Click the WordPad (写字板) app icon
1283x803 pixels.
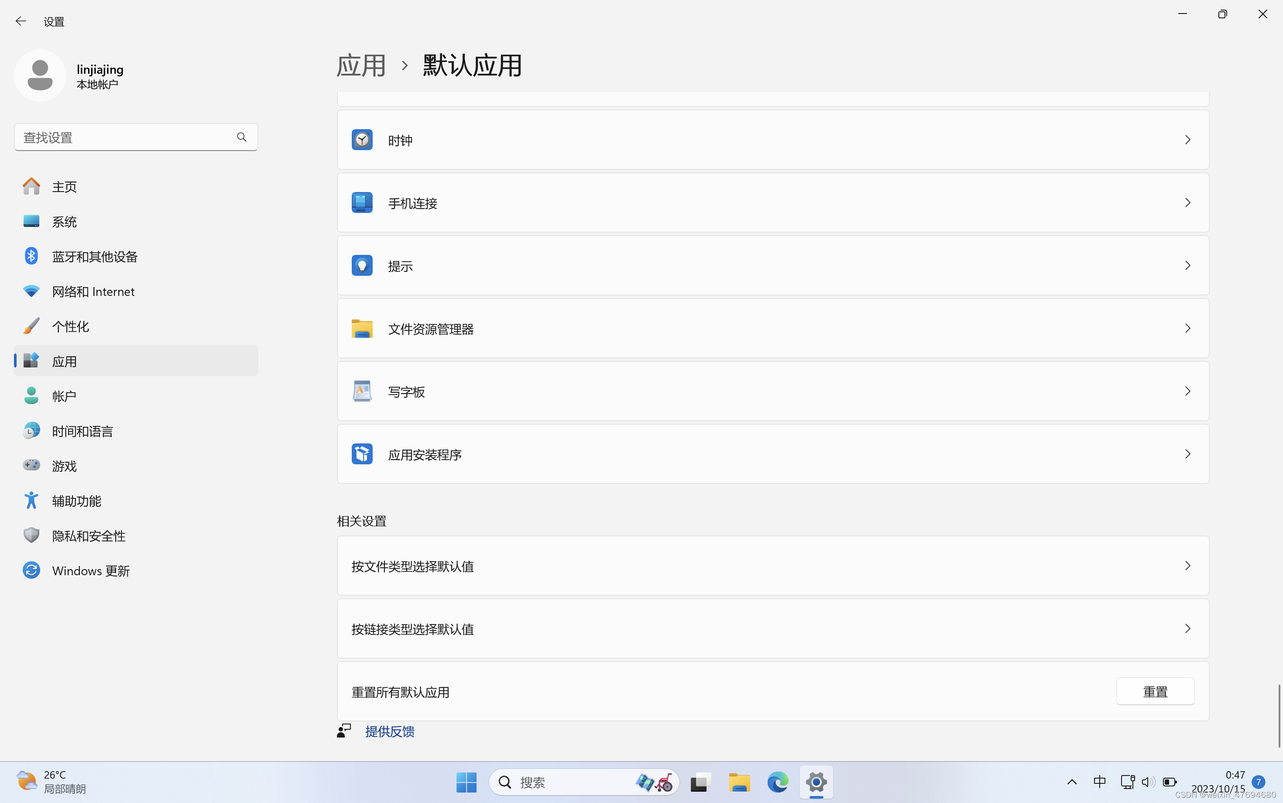(362, 391)
